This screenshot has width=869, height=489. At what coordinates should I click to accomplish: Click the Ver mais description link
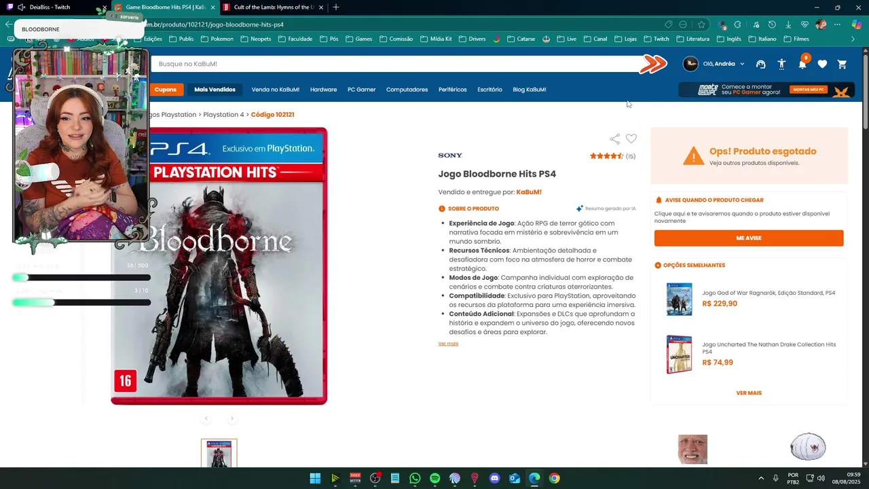pyautogui.click(x=448, y=344)
